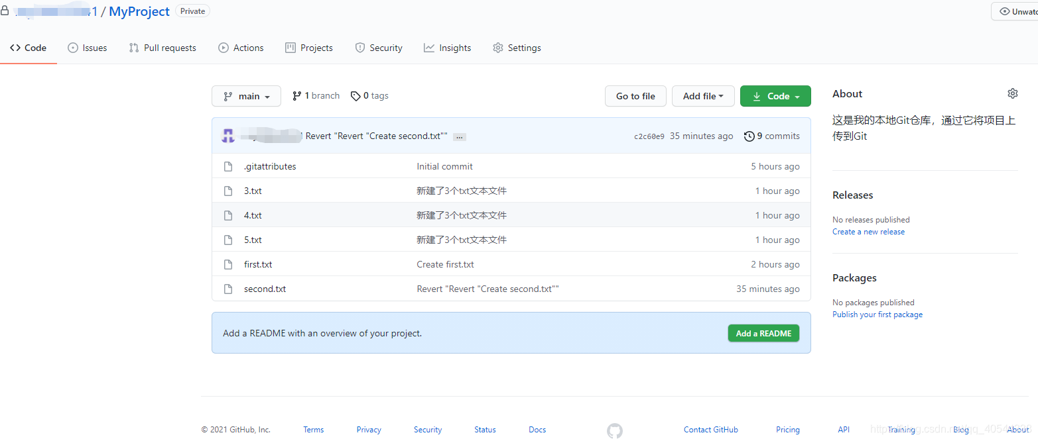
Task: Click the footer GitHub logo icon
Action: pyautogui.click(x=615, y=431)
